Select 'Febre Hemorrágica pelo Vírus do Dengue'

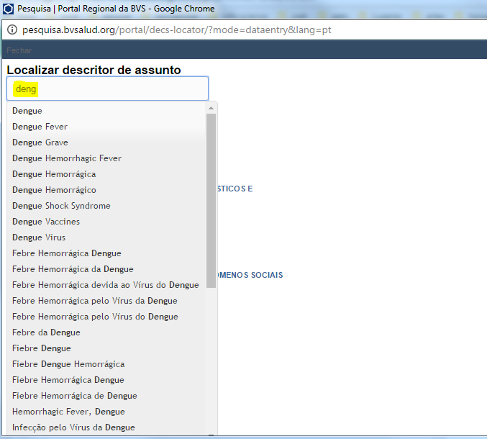(106, 317)
